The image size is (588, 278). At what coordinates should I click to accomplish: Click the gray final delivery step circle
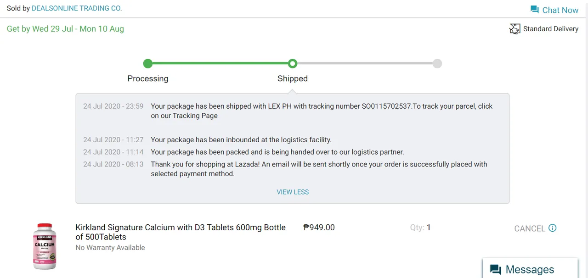(437, 63)
